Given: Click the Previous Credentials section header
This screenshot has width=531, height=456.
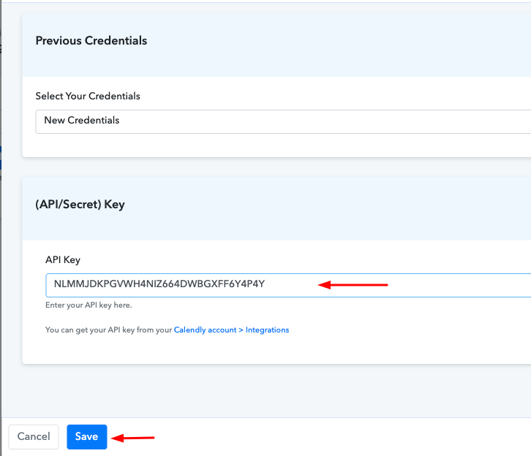Looking at the screenshot, I should tap(91, 41).
